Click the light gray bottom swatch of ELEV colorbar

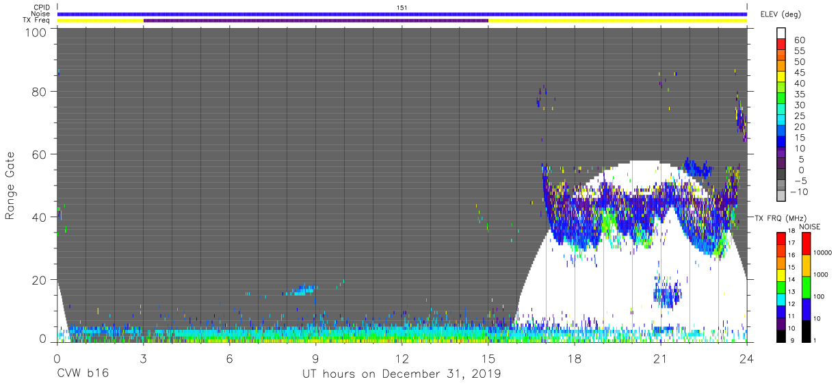pyautogui.click(x=782, y=195)
